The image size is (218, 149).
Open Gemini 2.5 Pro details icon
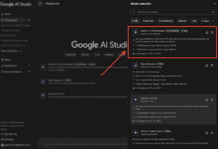tap(212, 100)
